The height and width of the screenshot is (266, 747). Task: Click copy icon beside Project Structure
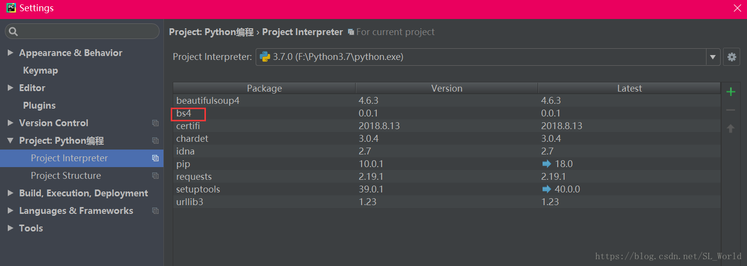coord(155,176)
